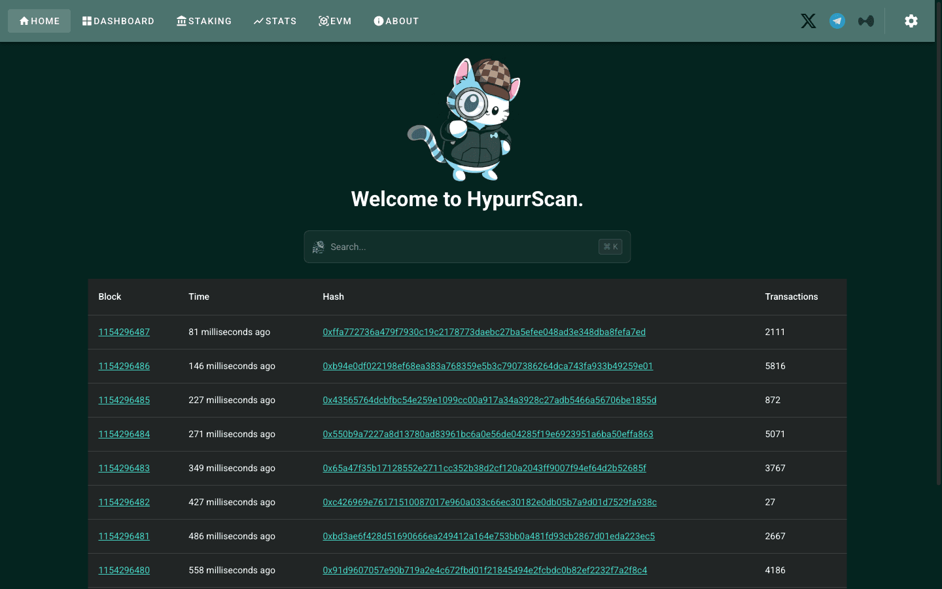Go to the Home tab
942x589 pixels.
(x=39, y=21)
